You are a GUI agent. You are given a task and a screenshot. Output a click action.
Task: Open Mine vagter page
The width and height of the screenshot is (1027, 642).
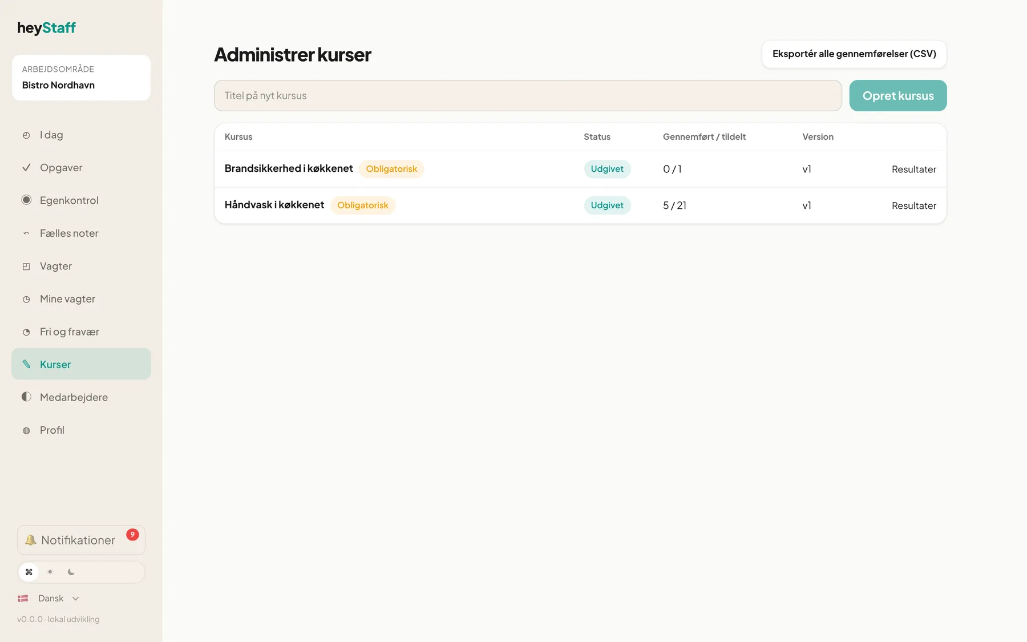[81, 299]
